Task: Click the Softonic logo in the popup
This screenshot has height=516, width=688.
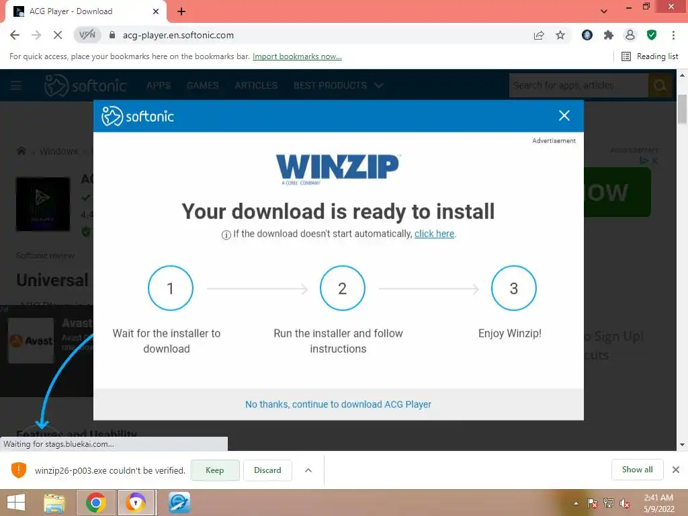Action: [138, 116]
